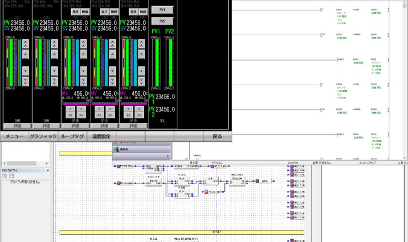Click the 戻る back button
Viewport: 408px width, 242px height.
217,136
